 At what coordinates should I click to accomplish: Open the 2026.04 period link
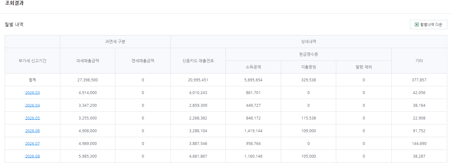32,105
